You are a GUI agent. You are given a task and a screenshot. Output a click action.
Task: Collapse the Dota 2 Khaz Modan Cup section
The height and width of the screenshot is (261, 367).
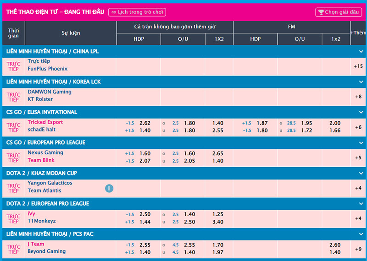(x=361, y=173)
